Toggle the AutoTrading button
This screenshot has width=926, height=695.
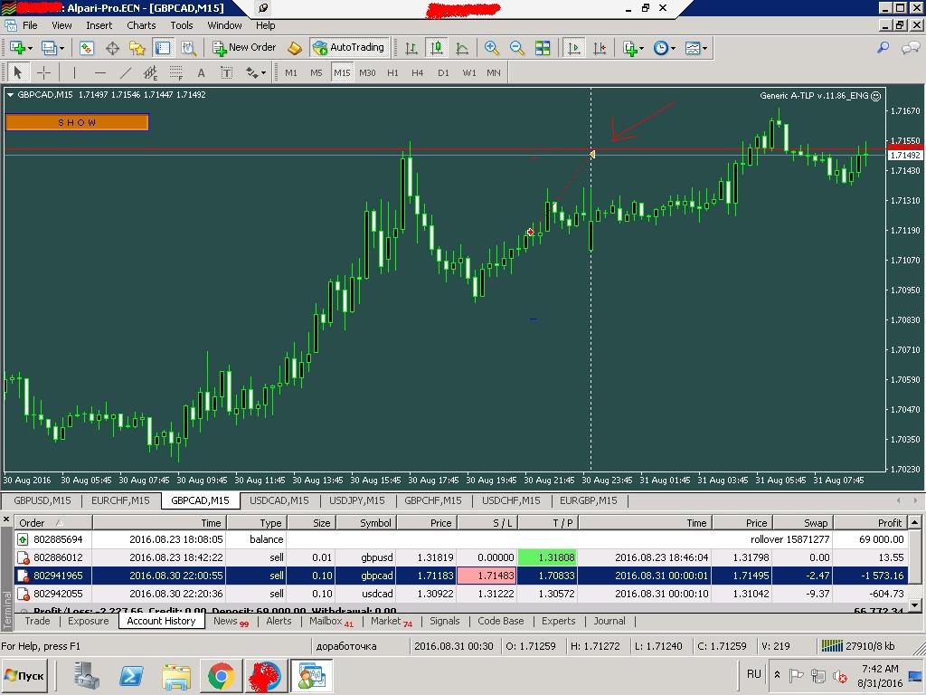coord(349,48)
